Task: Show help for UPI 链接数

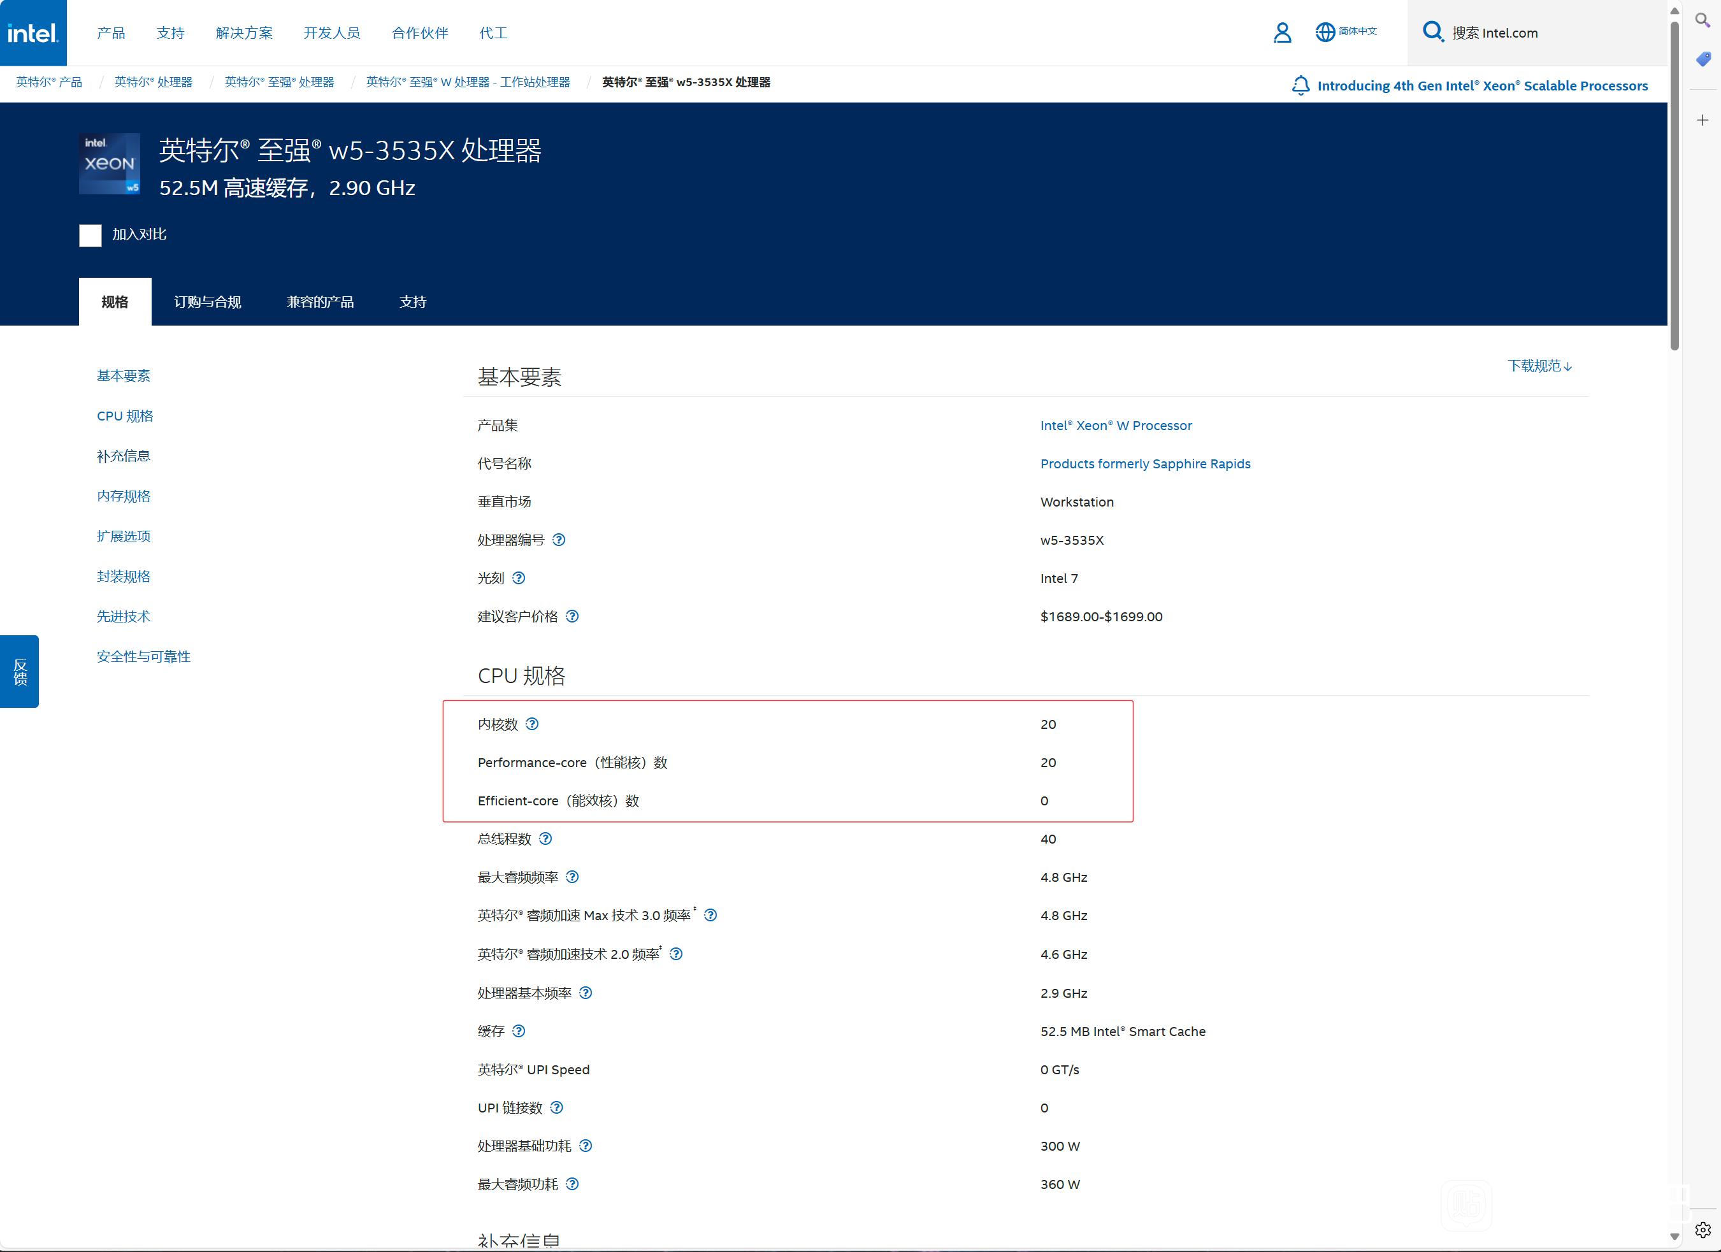Action: pos(557,1108)
